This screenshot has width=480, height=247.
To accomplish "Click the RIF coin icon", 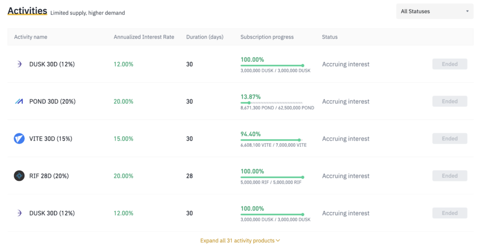I will point(19,176).
